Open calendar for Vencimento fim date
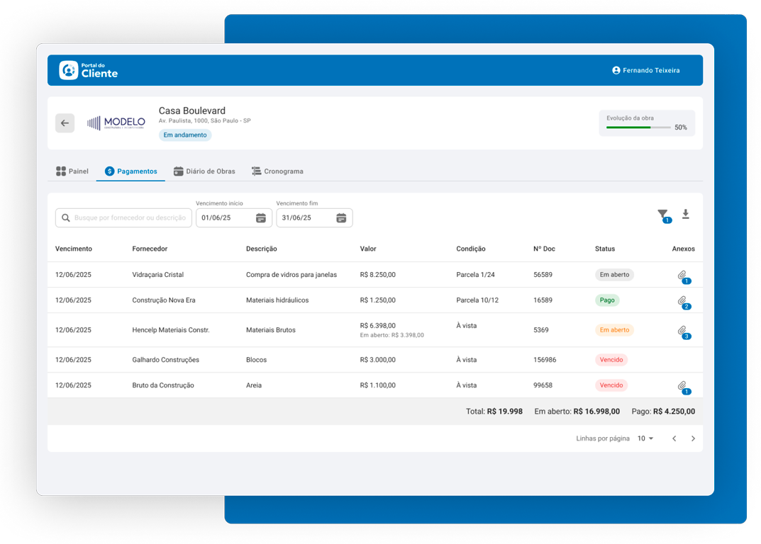 [341, 218]
